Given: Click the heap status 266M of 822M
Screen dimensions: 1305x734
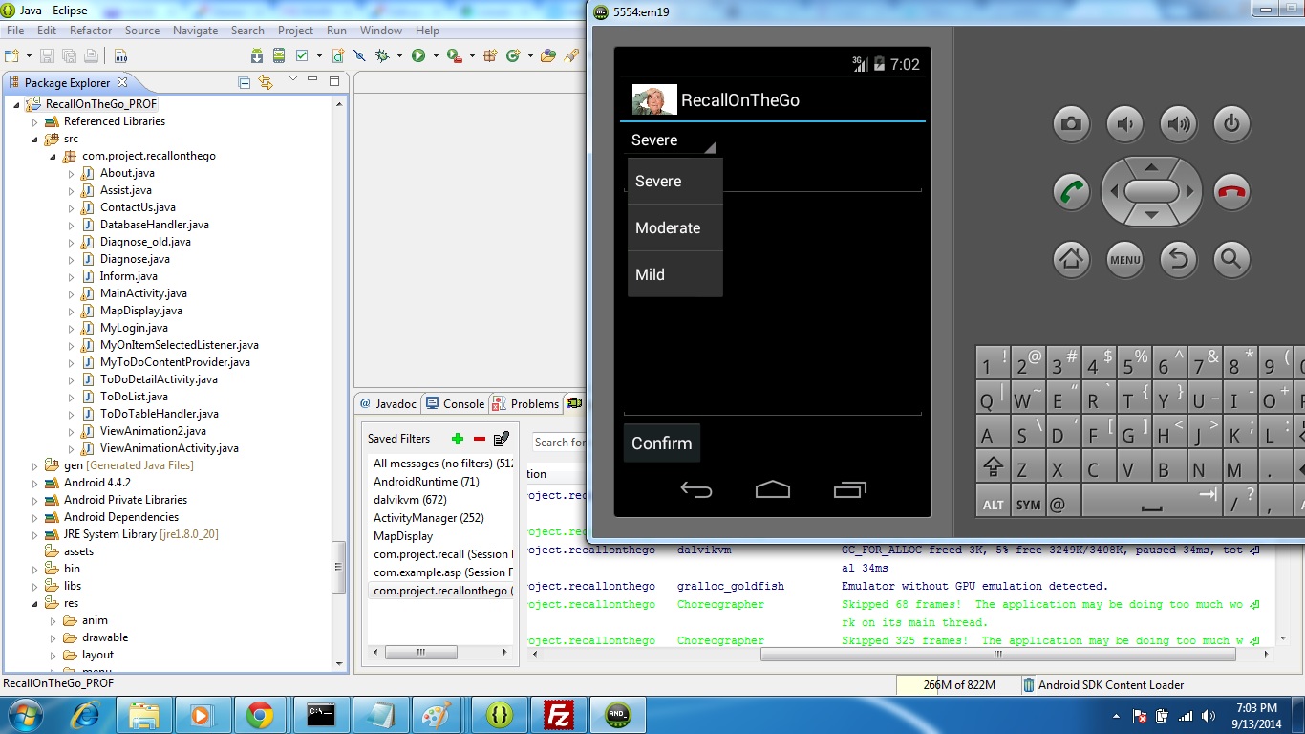Looking at the screenshot, I should (958, 685).
